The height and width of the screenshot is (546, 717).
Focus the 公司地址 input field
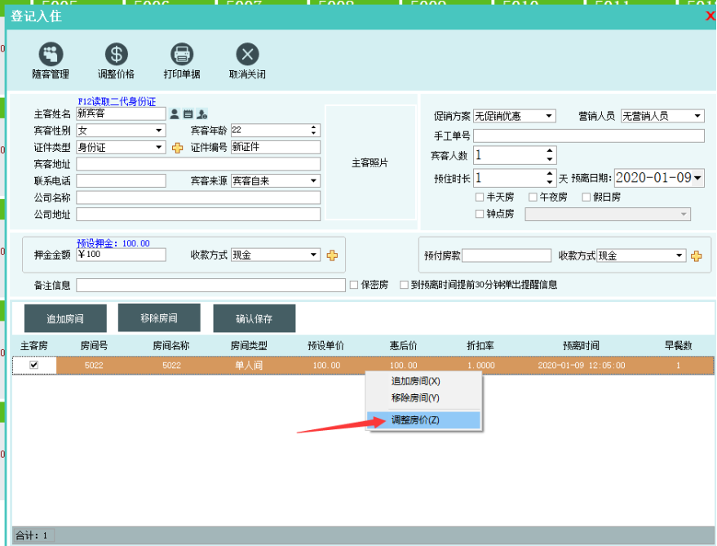click(x=198, y=214)
